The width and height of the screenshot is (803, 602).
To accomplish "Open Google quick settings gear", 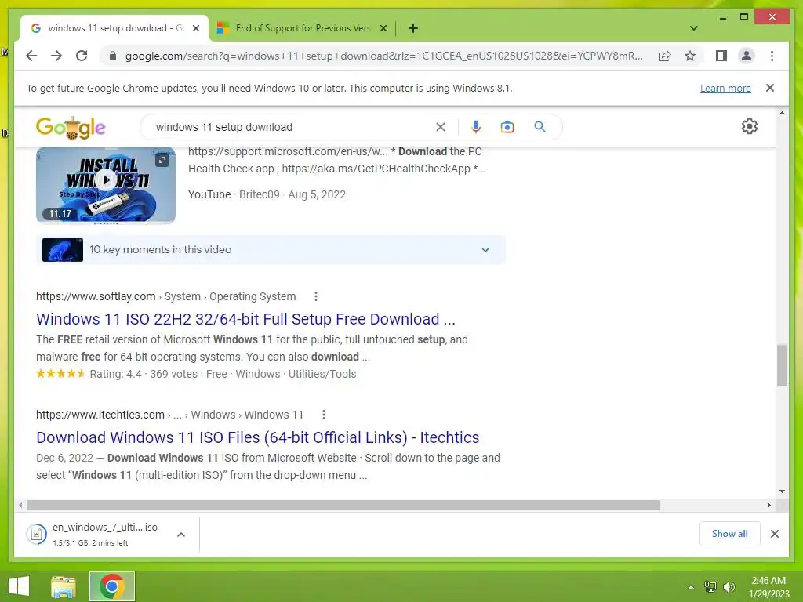I will [x=749, y=126].
